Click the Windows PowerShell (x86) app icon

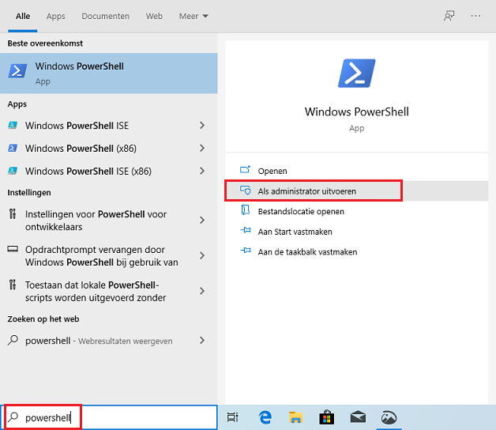tap(13, 148)
